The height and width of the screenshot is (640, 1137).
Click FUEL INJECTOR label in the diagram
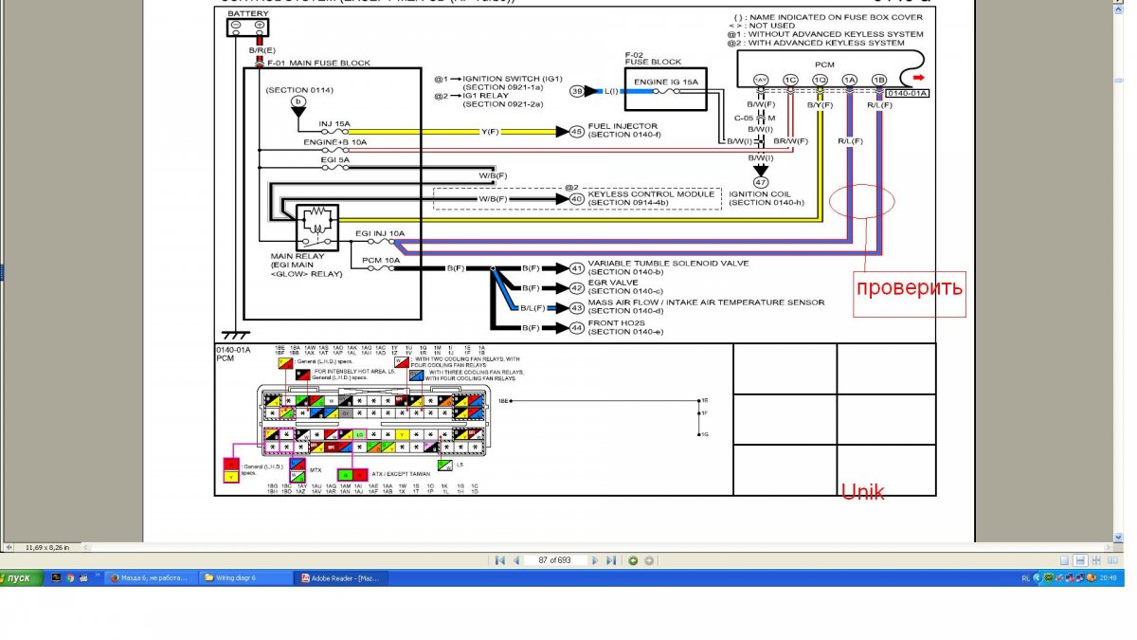click(623, 126)
